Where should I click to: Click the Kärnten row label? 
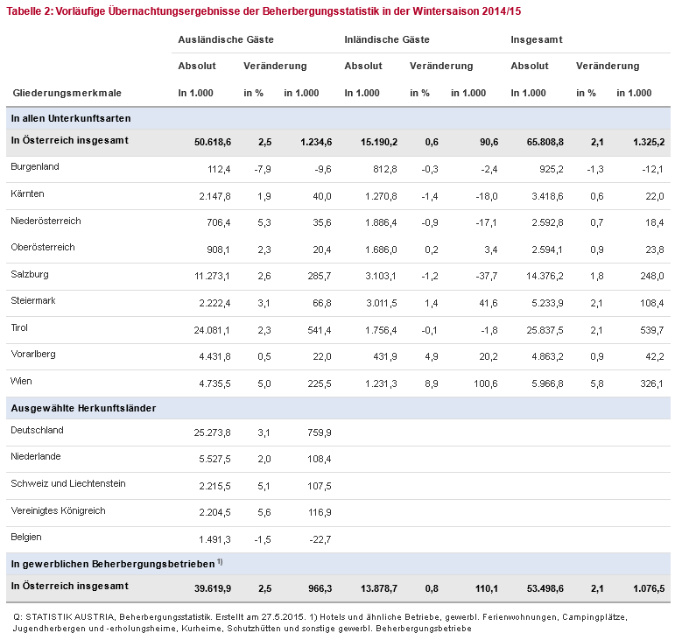tap(27, 193)
